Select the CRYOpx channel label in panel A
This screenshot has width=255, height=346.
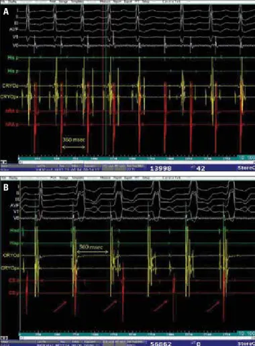click(9, 97)
